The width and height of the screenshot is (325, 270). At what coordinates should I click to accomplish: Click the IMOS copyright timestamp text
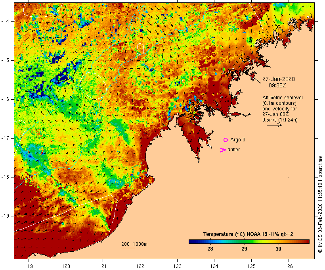[x=320, y=204]
